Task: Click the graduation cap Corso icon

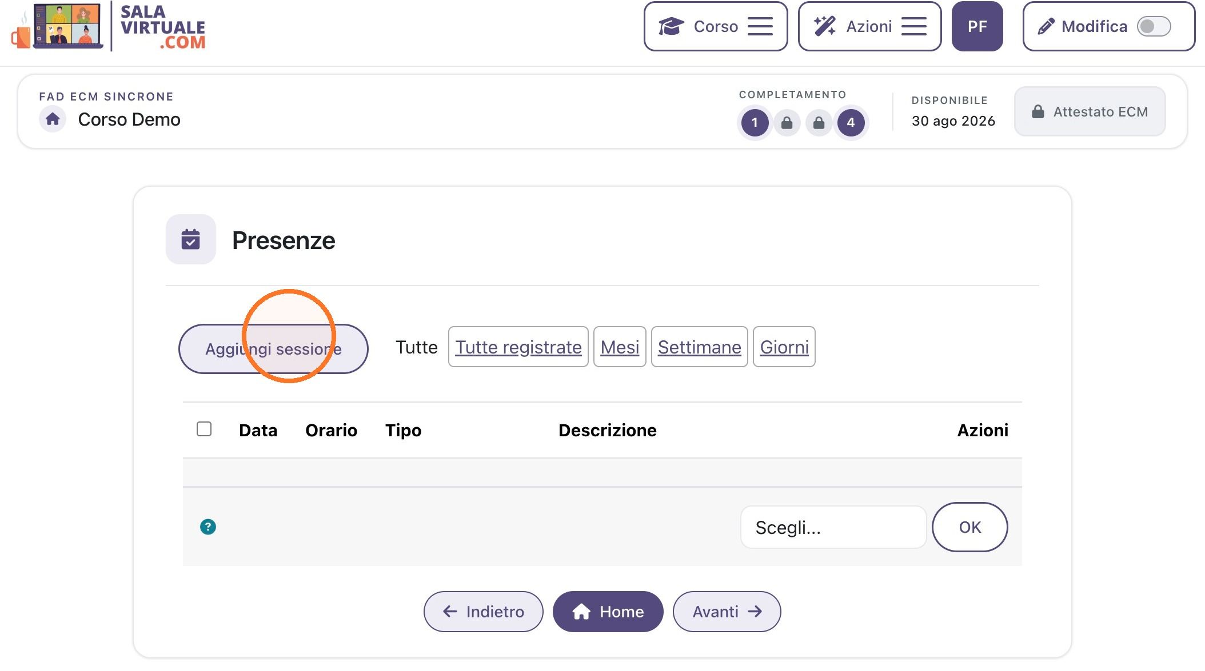Action: (x=671, y=26)
